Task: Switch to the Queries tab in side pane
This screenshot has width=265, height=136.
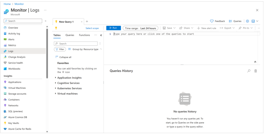Action: pos(70,35)
